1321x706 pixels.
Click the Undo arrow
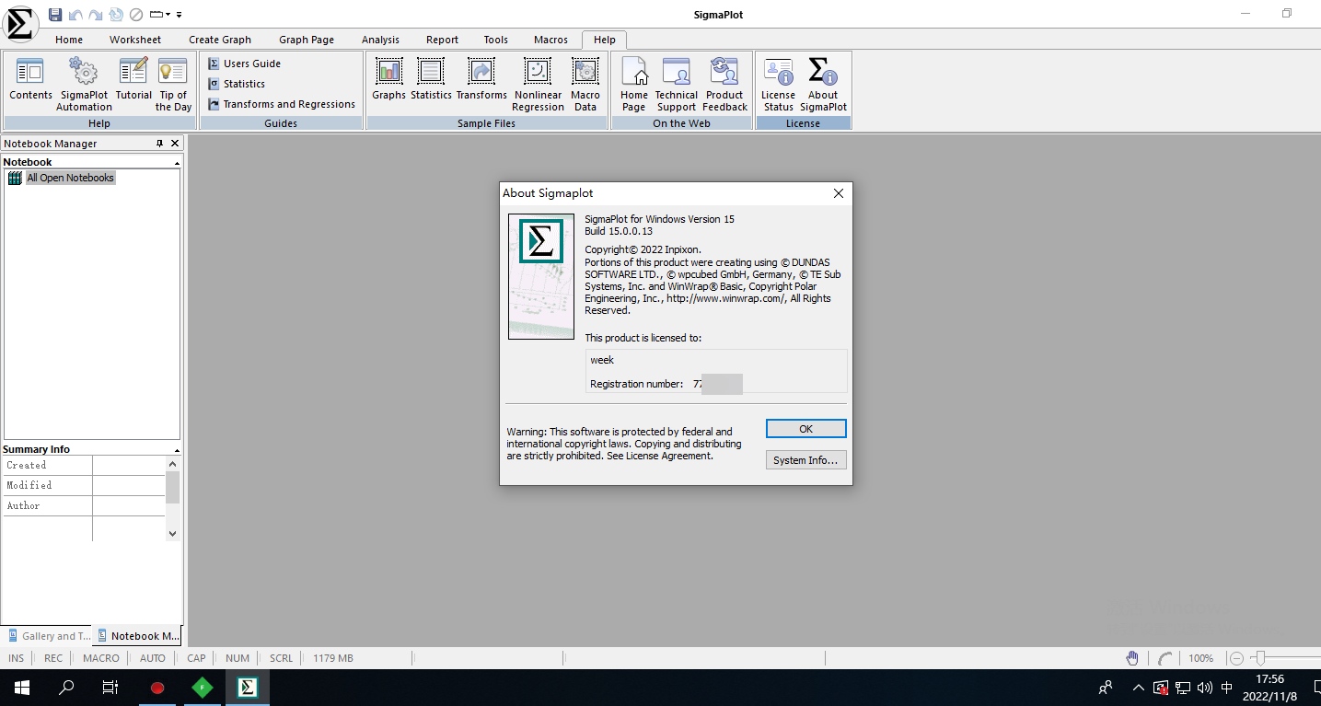tap(75, 15)
